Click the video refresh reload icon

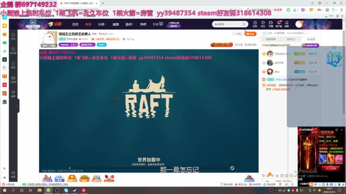[x=232, y=168]
